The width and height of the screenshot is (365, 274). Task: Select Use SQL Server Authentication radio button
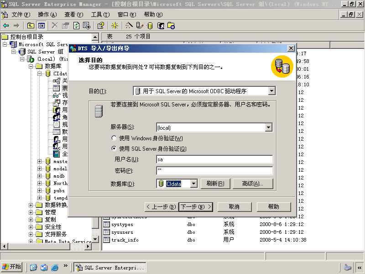114,148
